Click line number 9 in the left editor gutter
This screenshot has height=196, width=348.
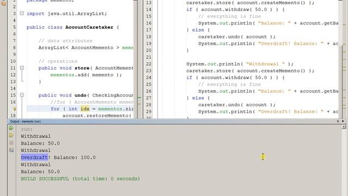[x=14, y=54]
